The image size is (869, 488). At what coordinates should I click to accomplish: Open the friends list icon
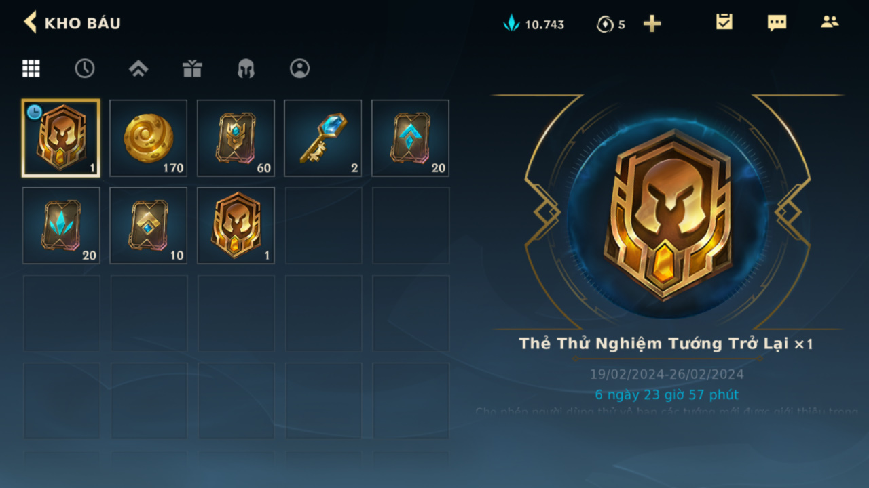(830, 22)
